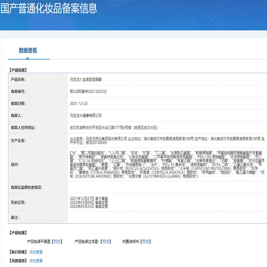Viewport: 267px width, 267px height.
Task: Click the 备注: row label
Action: [15, 218]
